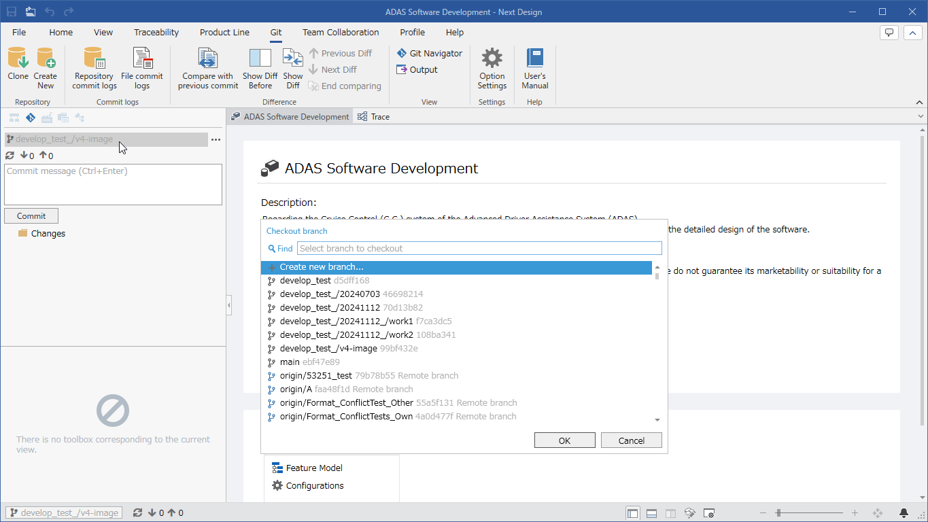
Task: Select the Changes folder
Action: (41, 233)
